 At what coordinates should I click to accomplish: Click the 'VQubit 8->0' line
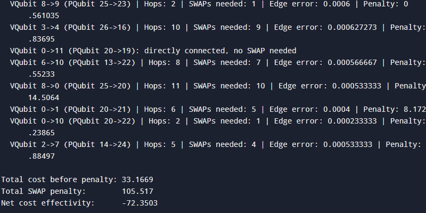pos(218,86)
